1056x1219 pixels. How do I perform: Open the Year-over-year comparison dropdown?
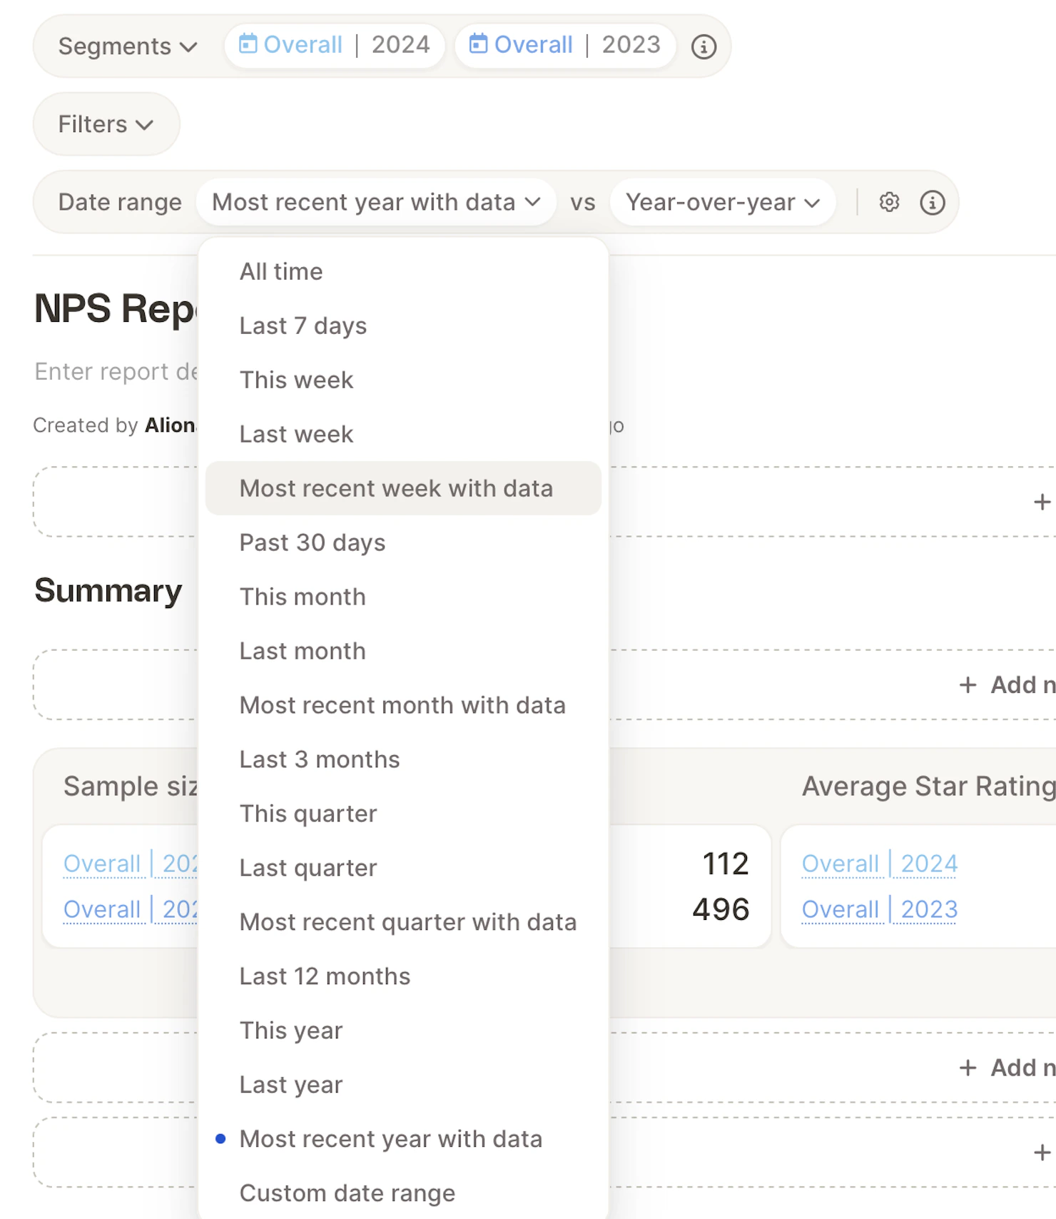click(x=722, y=203)
